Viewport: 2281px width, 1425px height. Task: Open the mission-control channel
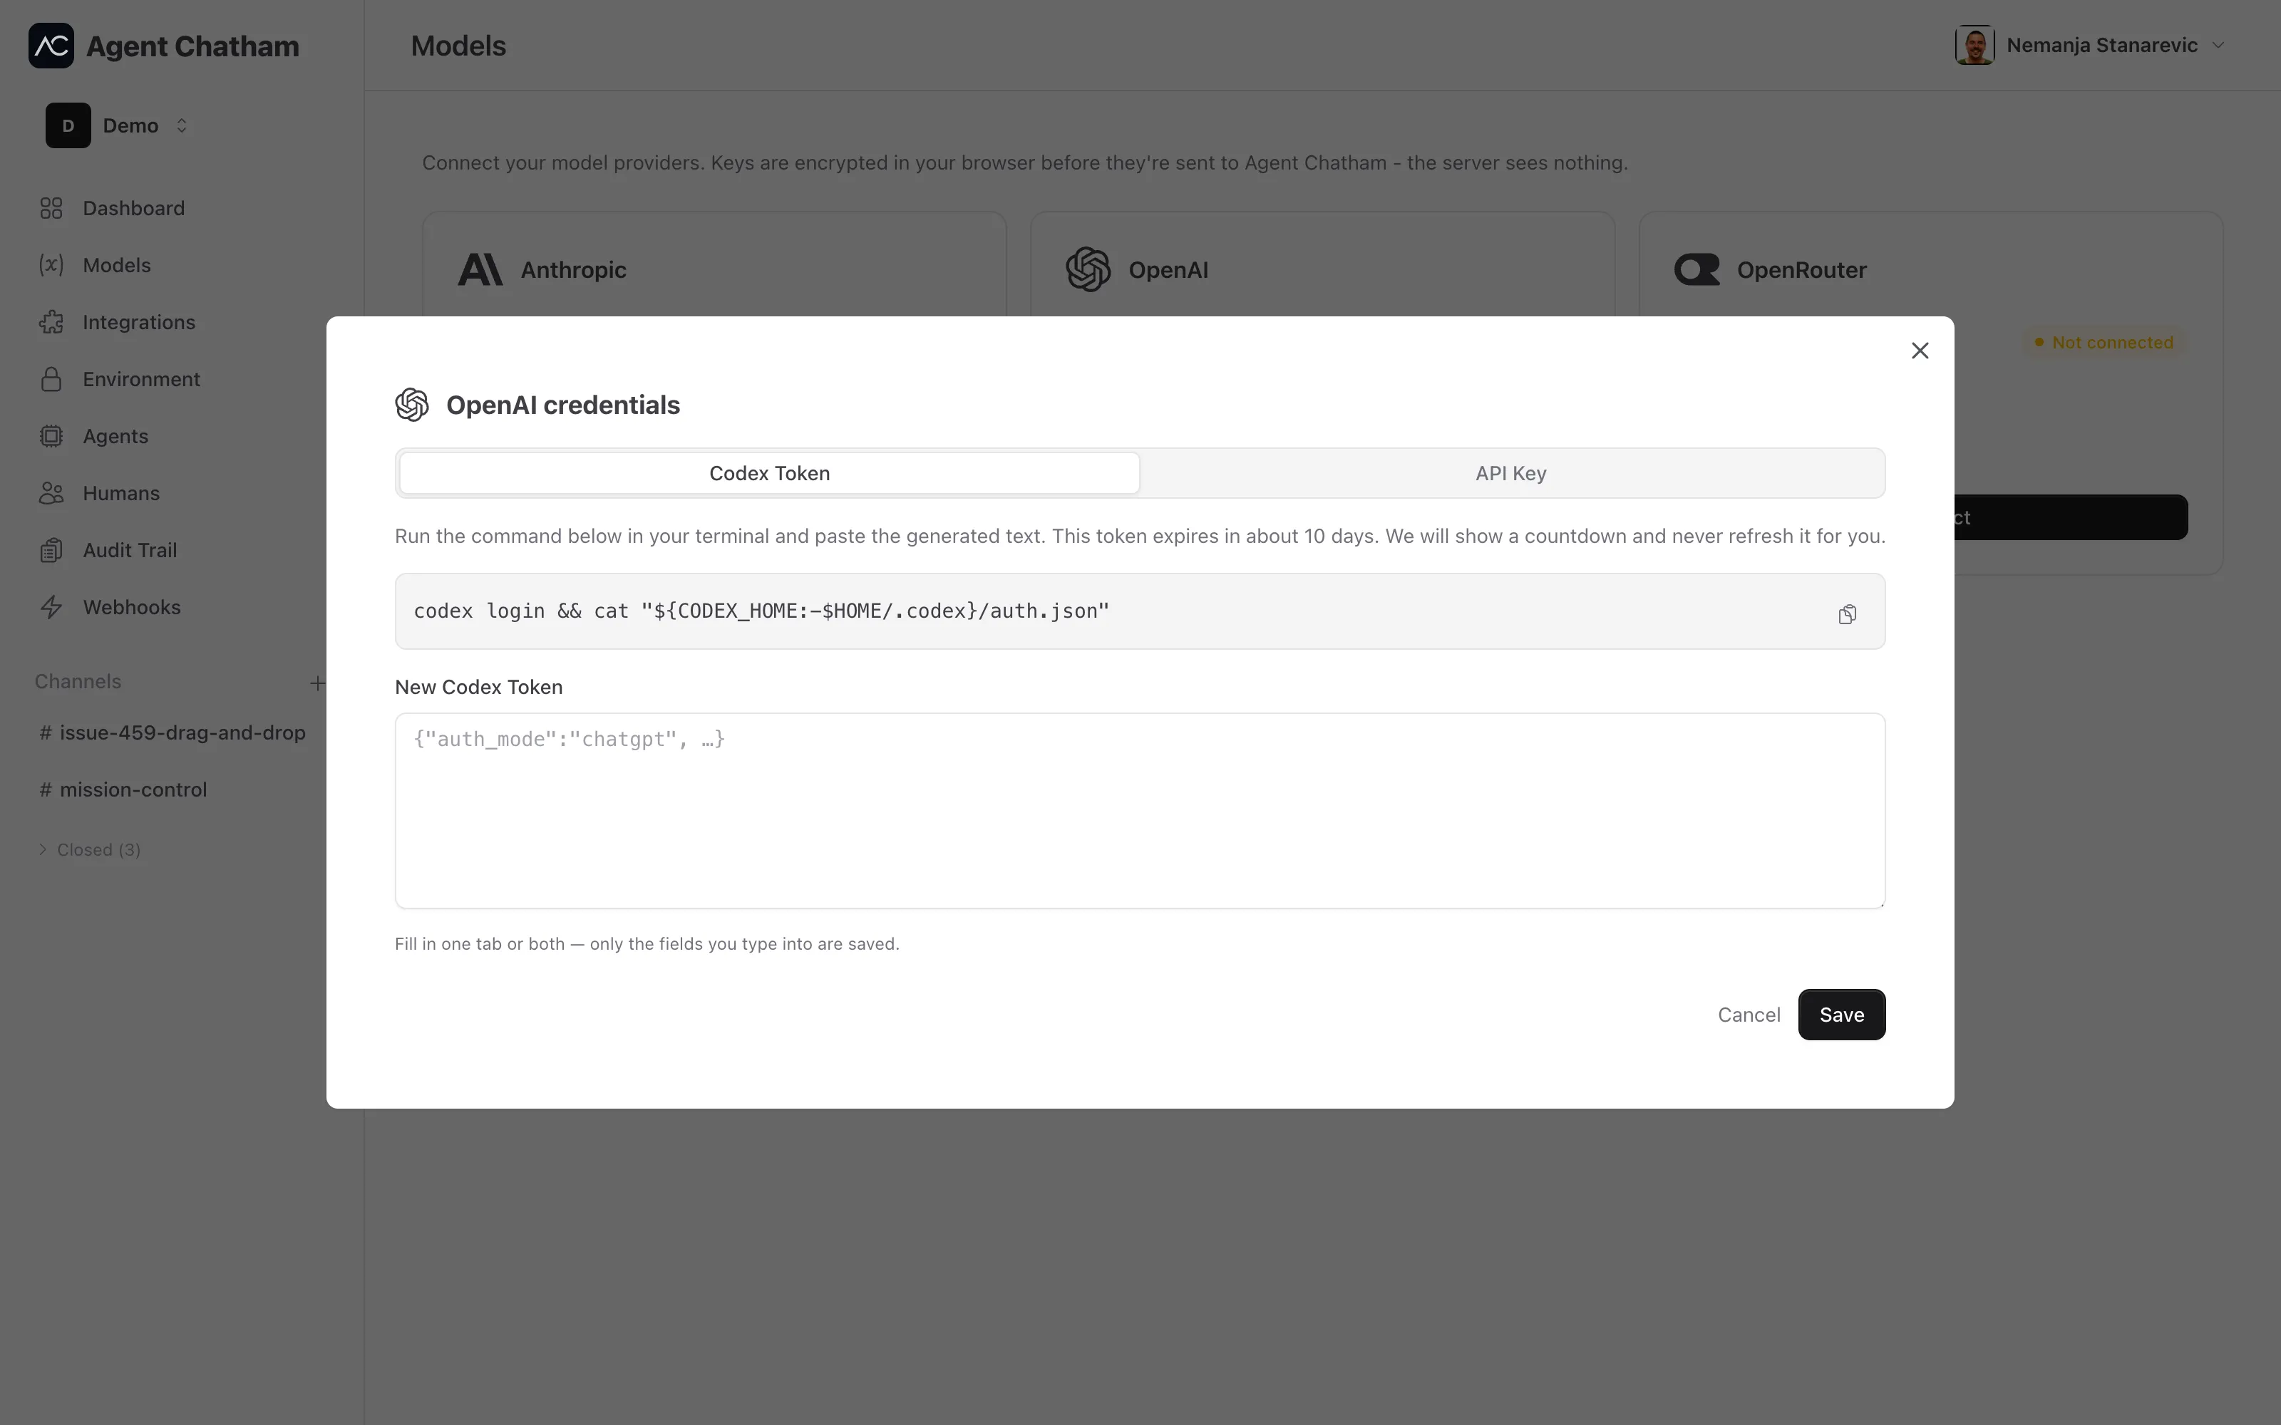click(123, 789)
